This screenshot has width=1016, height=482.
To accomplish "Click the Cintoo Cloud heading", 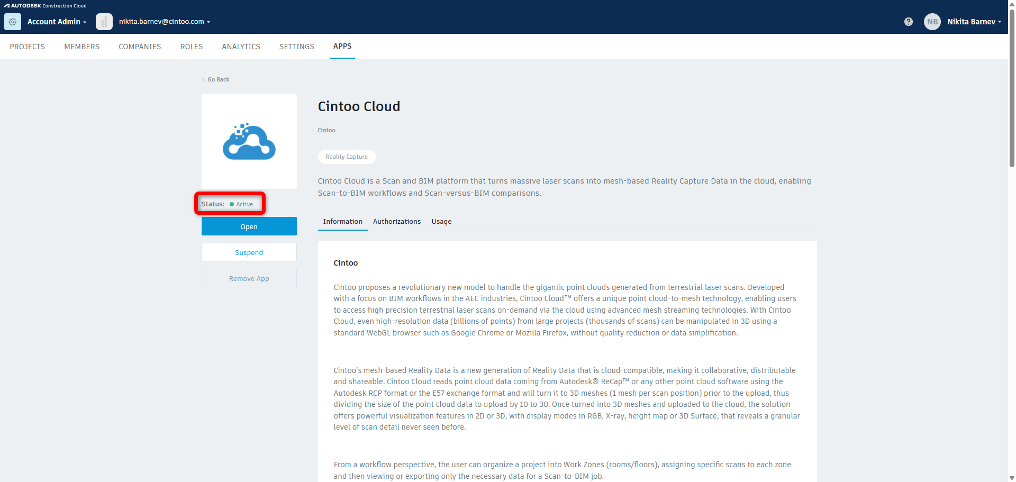I will 359,106.
